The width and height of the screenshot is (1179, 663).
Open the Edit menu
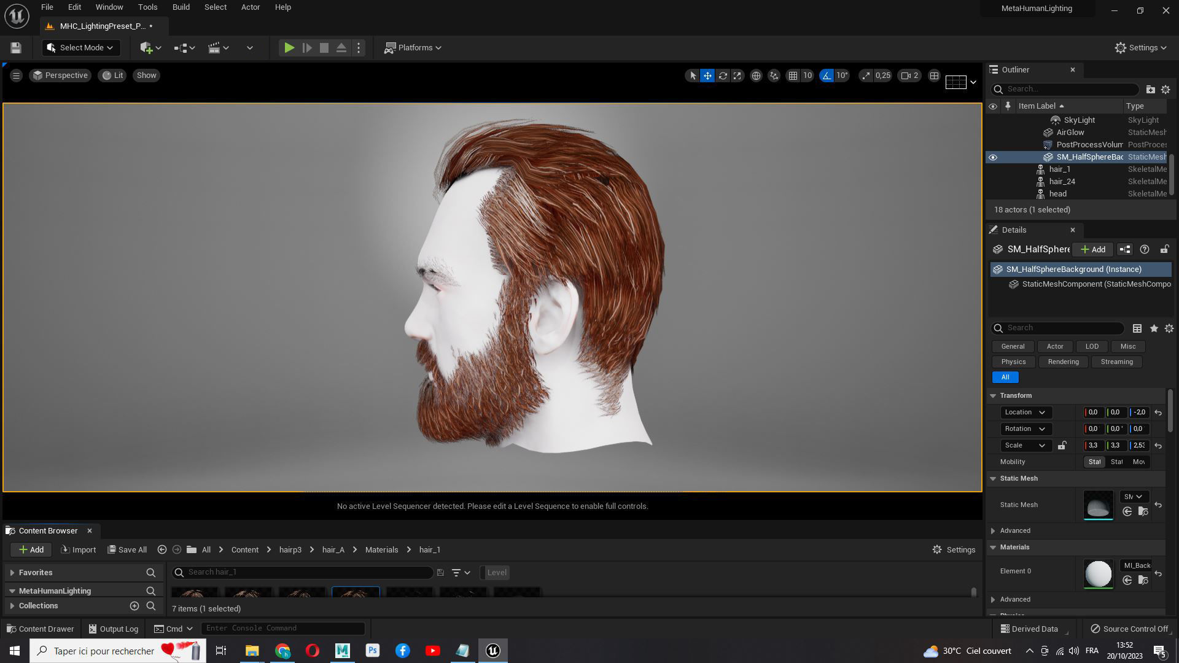point(74,7)
